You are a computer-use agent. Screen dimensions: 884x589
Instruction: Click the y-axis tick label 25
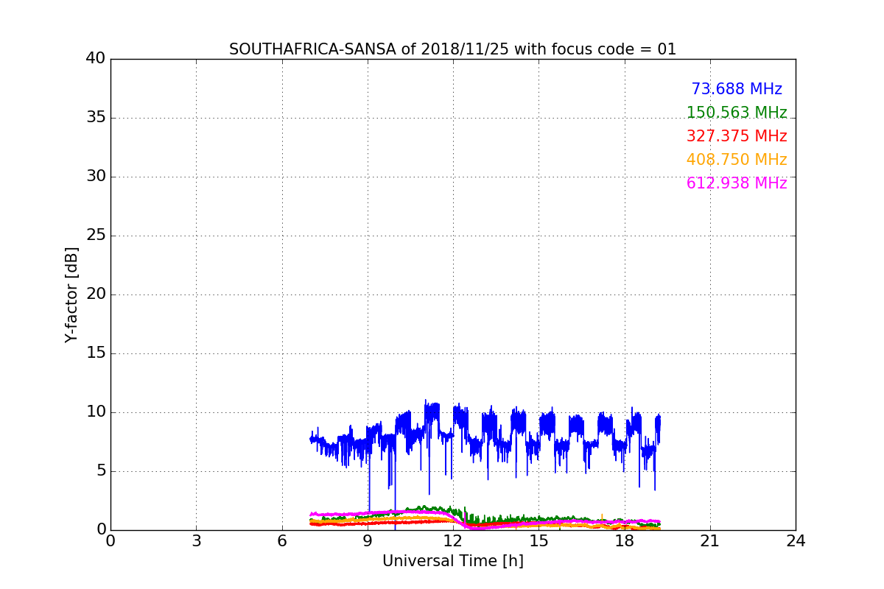tap(96, 236)
